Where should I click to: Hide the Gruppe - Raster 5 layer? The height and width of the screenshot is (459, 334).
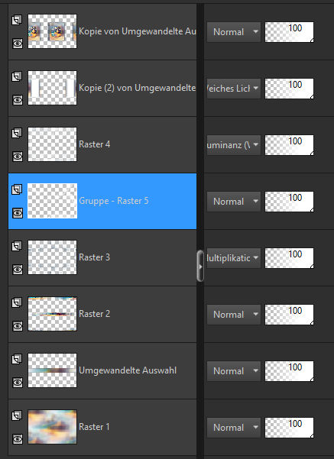coord(18,213)
